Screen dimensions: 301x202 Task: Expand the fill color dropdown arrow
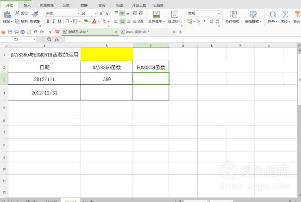(x=90, y=21)
